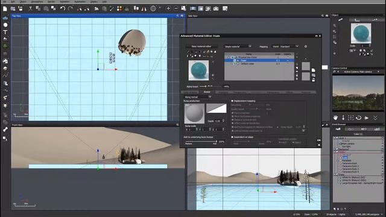Select the Spline curve tool
This screenshot has width=386, height=217.
[5, 75]
